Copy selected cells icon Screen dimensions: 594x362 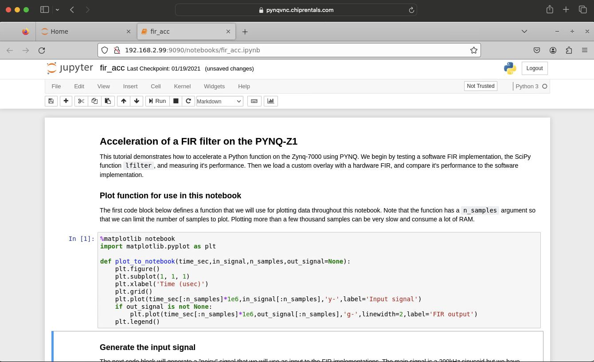pyautogui.click(x=94, y=101)
